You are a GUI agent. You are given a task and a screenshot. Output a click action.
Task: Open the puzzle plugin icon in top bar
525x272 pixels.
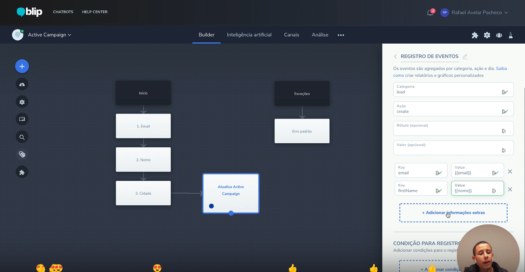(475, 35)
